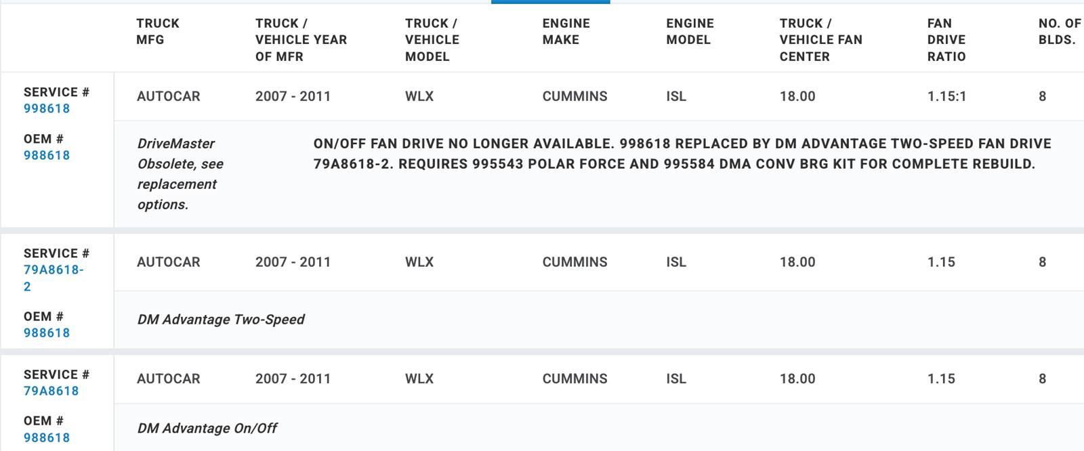Image resolution: width=1084 pixels, height=451 pixels.
Task: Select the 1.15:1 fan drive ratio cell
Action: [947, 96]
